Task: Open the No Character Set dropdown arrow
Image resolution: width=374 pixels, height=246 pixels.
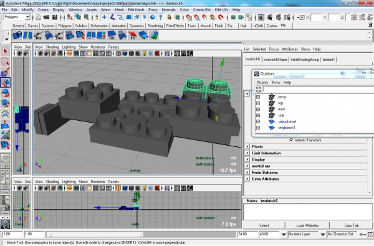Action: pos(322,234)
